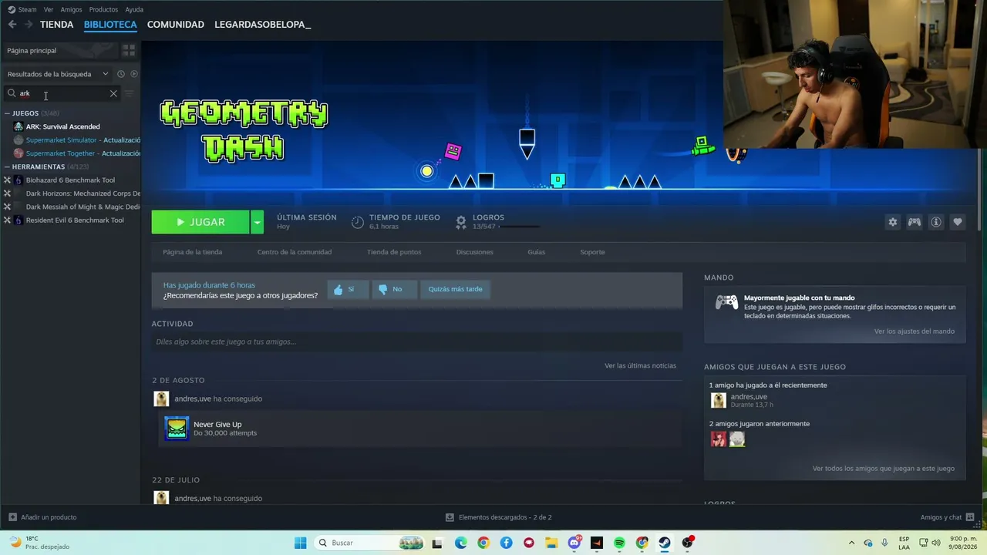Open Ver las últimas noticias link

[x=640, y=365]
